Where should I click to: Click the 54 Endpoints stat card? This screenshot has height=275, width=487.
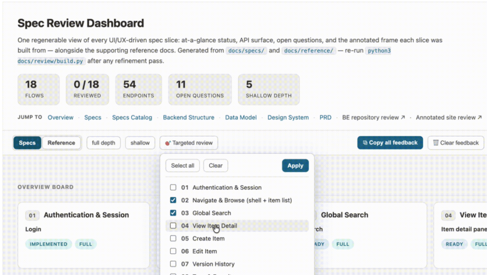138,89
